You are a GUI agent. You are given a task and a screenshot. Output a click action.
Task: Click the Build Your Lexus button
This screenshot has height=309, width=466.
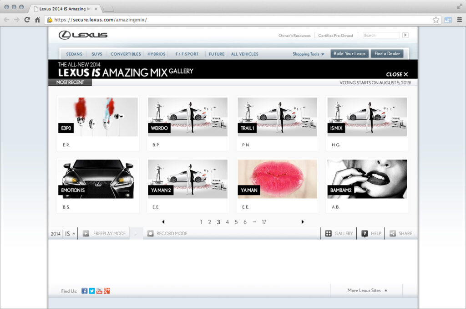349,54
